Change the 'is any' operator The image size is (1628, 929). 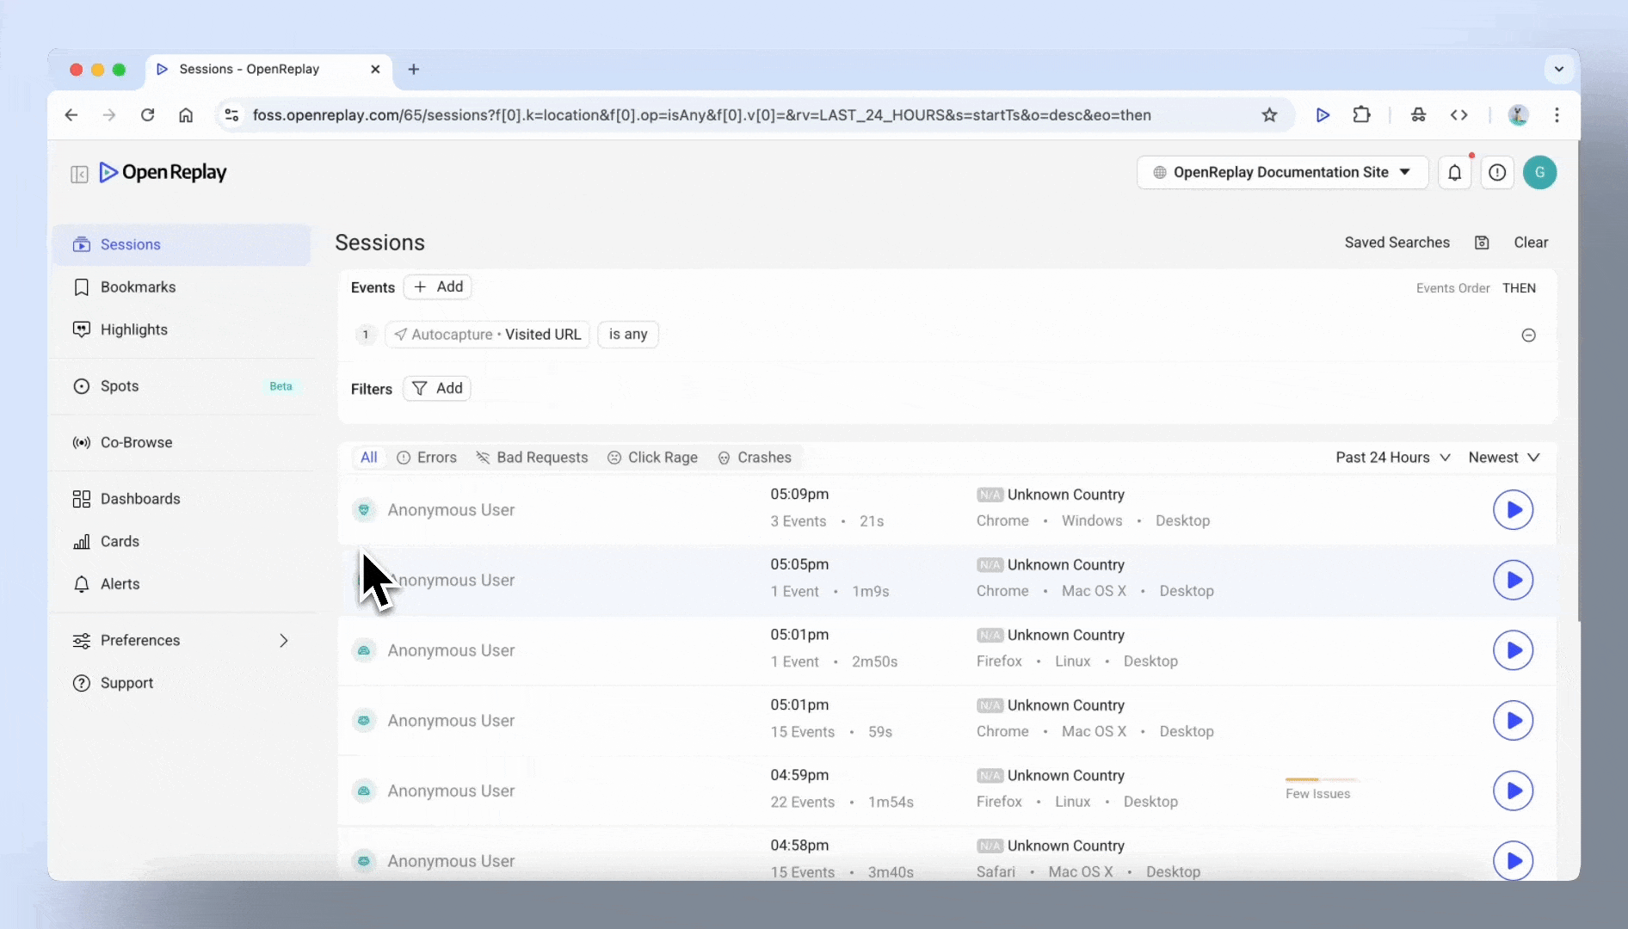[x=628, y=335]
